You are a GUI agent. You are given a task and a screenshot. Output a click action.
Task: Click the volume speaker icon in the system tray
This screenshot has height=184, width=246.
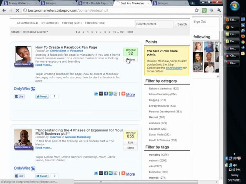point(235,165)
